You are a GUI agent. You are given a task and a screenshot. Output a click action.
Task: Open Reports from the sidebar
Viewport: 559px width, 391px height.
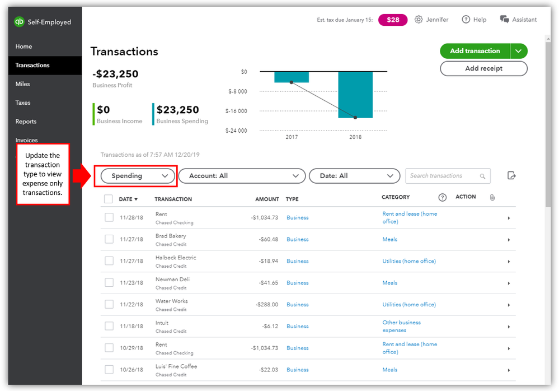tap(26, 122)
